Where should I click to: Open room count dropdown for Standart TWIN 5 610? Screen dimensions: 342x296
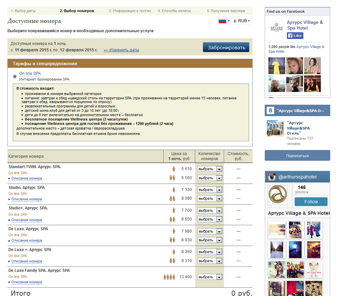210,169
